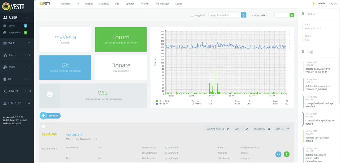Check the toggle all checkbox
The image size is (340, 163).
[x=192, y=15]
